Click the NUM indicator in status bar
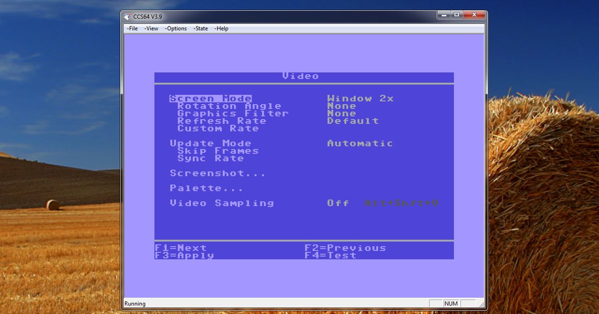This screenshot has width=599, height=314. click(x=452, y=303)
